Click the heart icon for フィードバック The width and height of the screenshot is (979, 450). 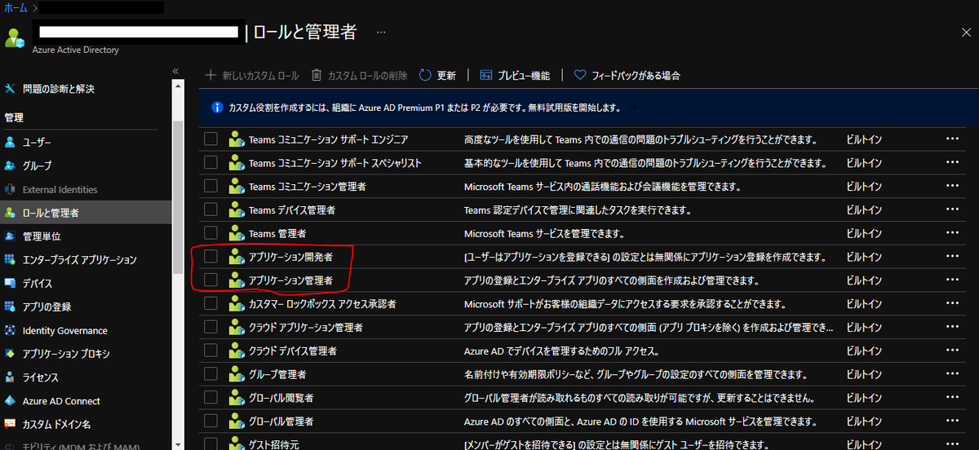point(580,75)
